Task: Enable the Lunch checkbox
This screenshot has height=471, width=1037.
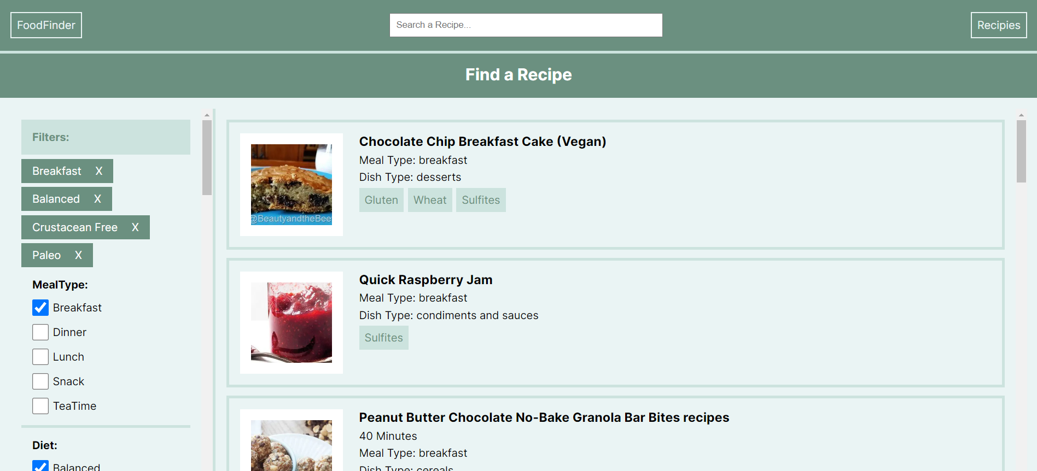Action: (x=40, y=357)
